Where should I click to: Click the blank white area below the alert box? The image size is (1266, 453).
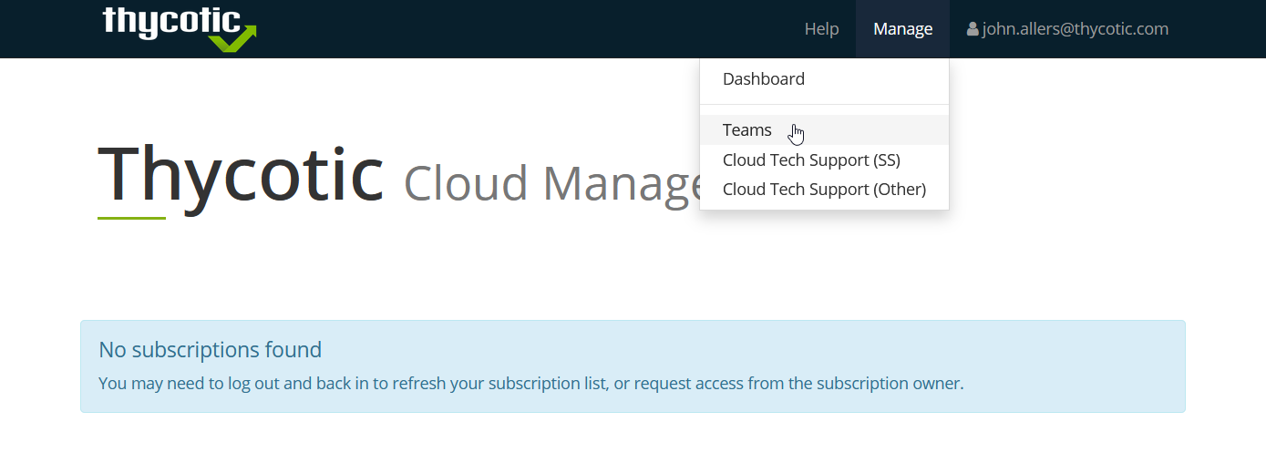pyautogui.click(x=633, y=433)
